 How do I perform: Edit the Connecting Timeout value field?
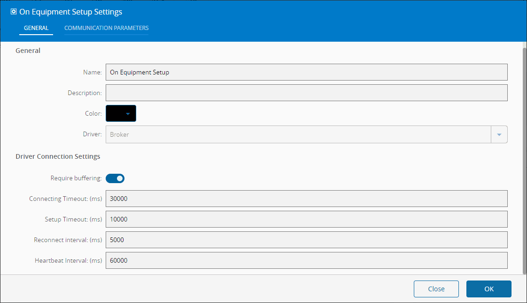(306, 199)
